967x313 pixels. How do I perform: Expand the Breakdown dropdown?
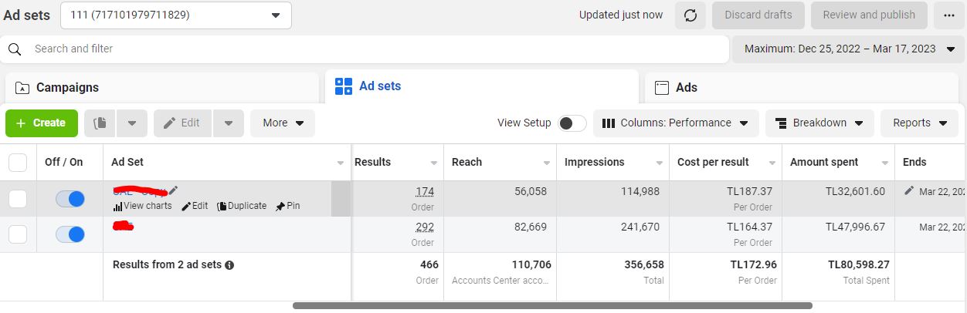[819, 123]
